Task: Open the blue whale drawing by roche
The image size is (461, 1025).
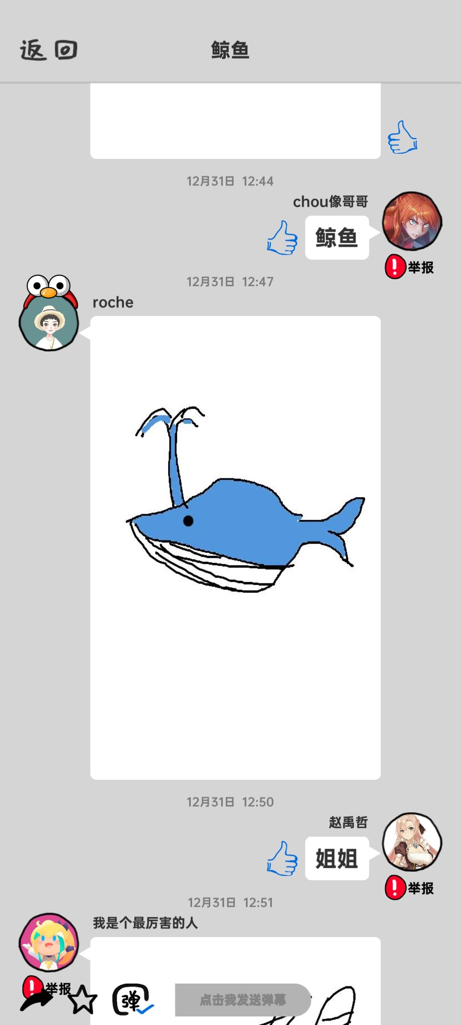Action: pyautogui.click(x=235, y=548)
